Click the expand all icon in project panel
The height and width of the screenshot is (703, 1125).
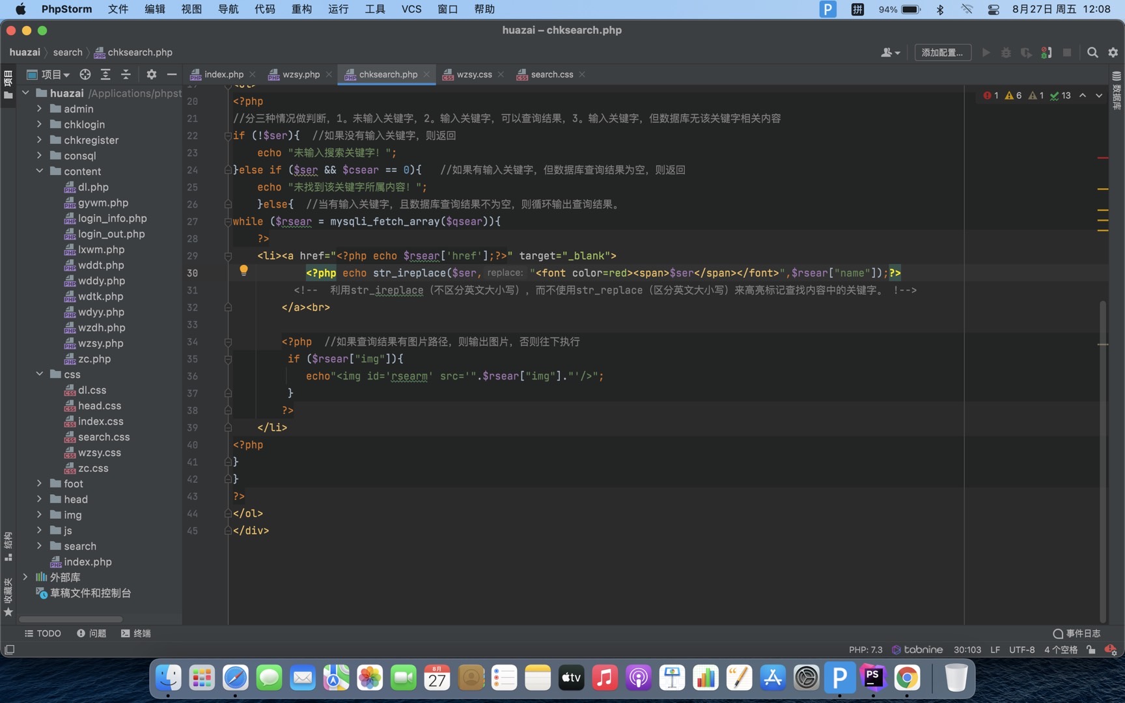click(x=105, y=74)
